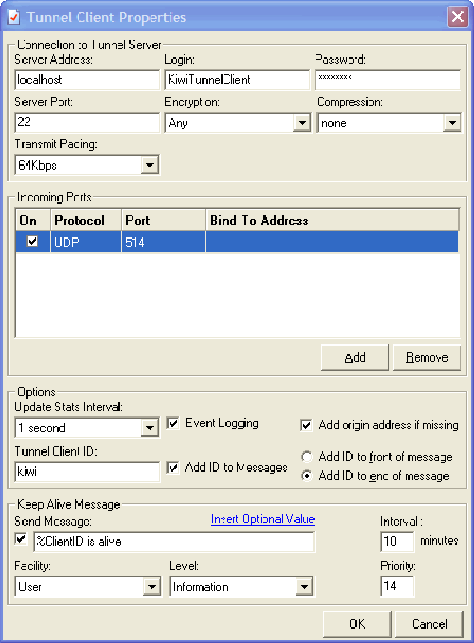Select the port 514 cell
The width and height of the screenshot is (474, 643).
(164, 242)
